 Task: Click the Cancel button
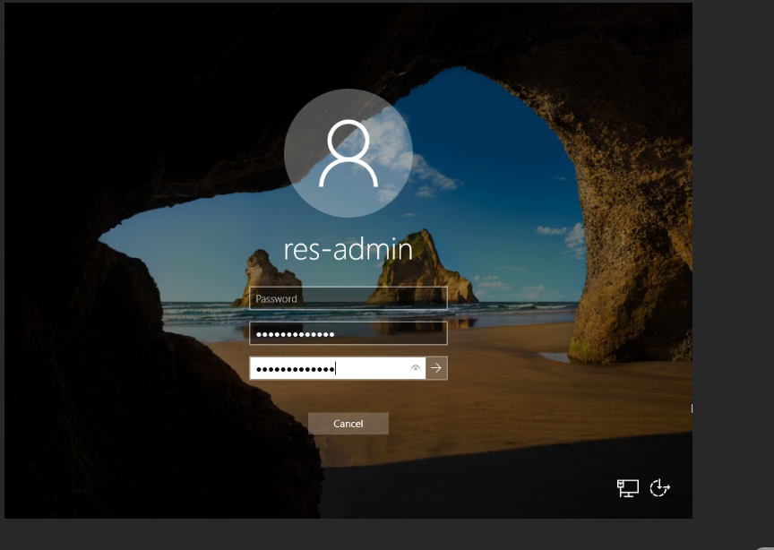[x=348, y=424]
